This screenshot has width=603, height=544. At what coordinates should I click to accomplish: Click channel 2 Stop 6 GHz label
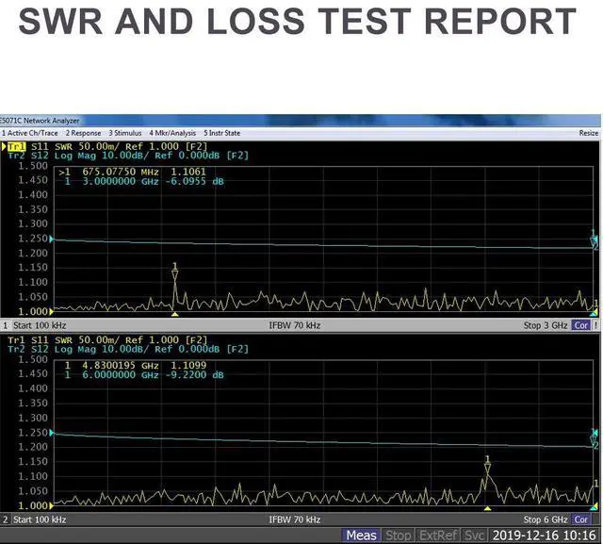[545, 519]
